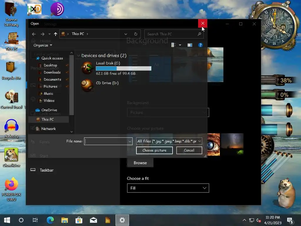Expand the File name dropdown
Screen dimensions: 301x226
(x=130, y=142)
